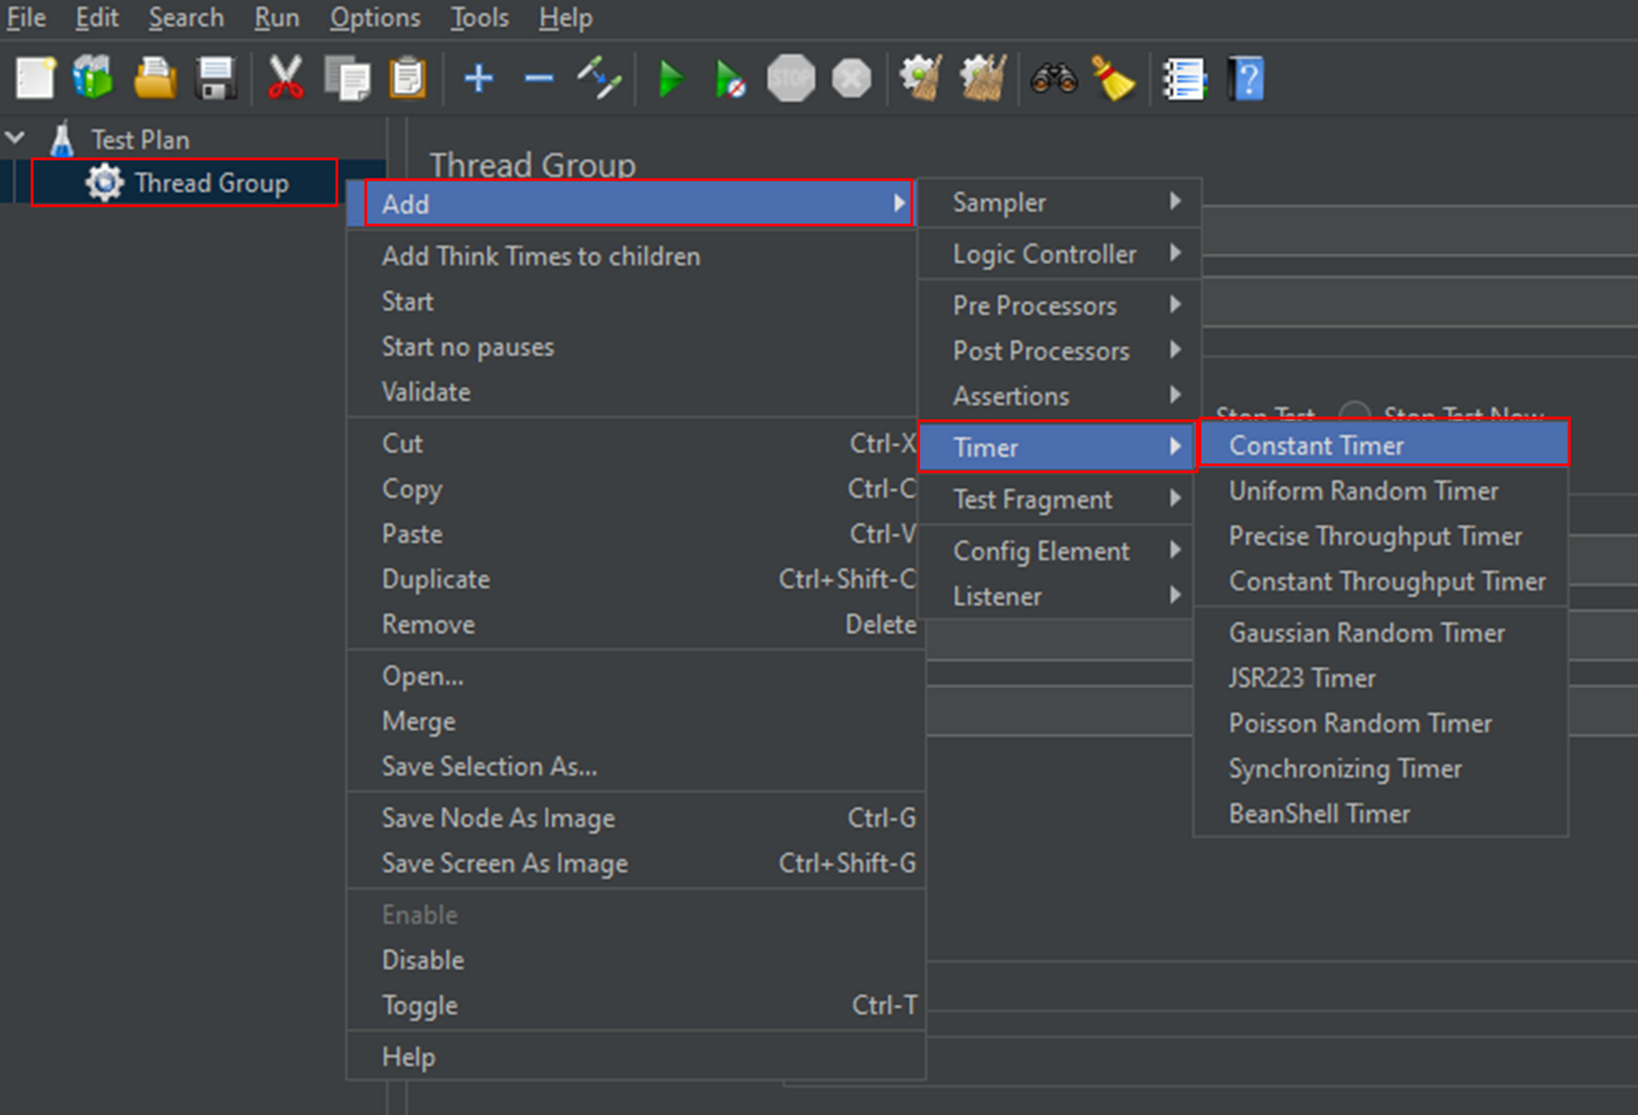Click Start no pauses toolbar icon
The height and width of the screenshot is (1115, 1638).
729,80
